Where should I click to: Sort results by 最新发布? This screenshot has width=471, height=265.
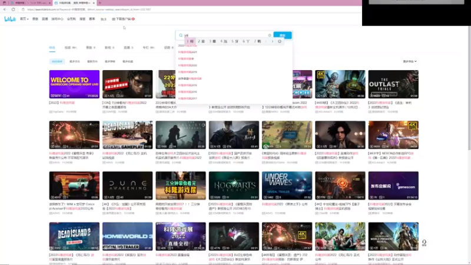[x=92, y=61]
